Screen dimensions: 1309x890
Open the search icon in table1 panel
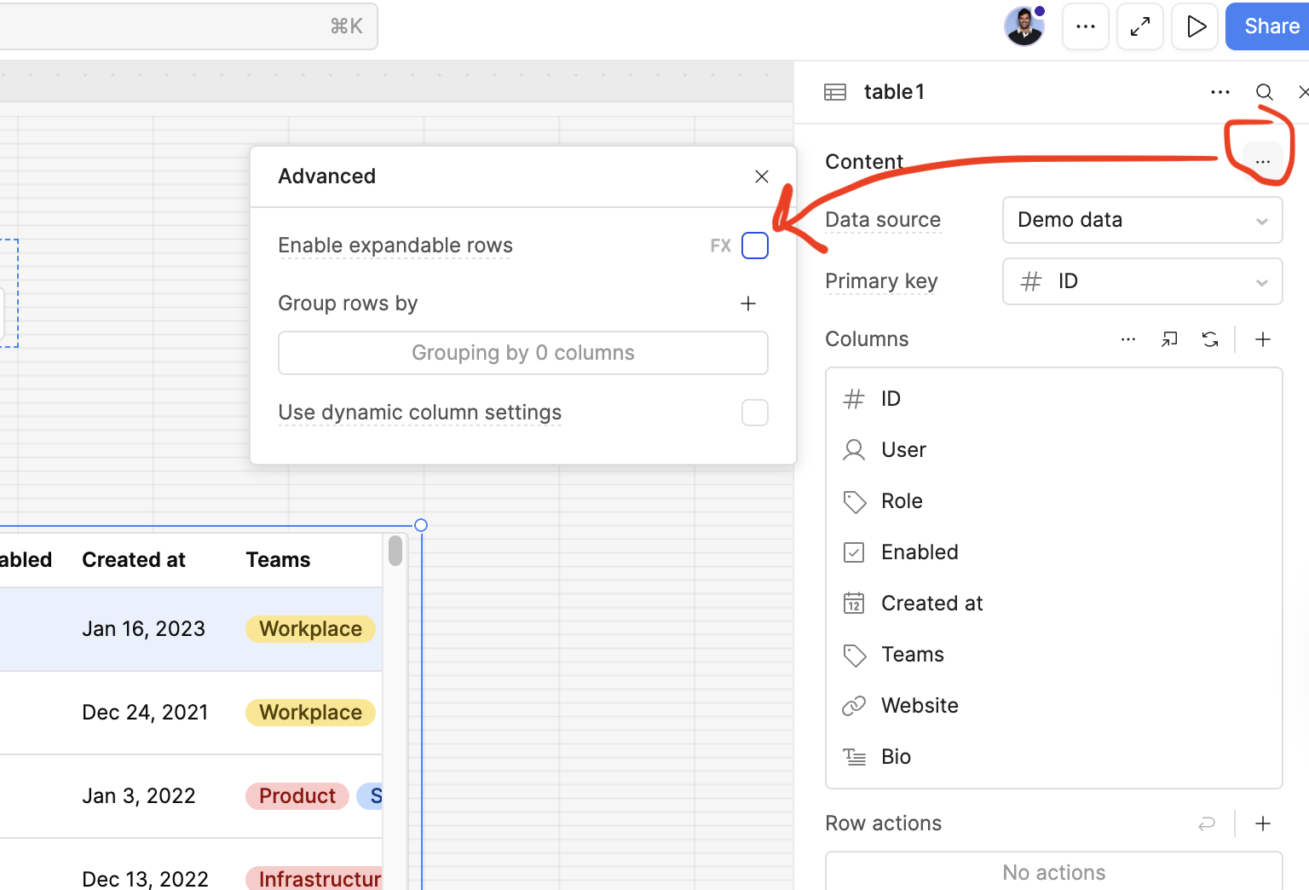(1264, 92)
